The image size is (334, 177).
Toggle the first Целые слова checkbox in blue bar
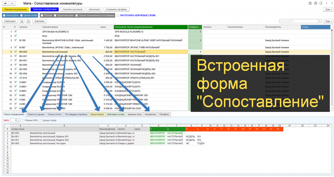[22, 15]
